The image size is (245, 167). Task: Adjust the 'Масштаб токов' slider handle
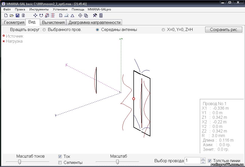(20, 162)
